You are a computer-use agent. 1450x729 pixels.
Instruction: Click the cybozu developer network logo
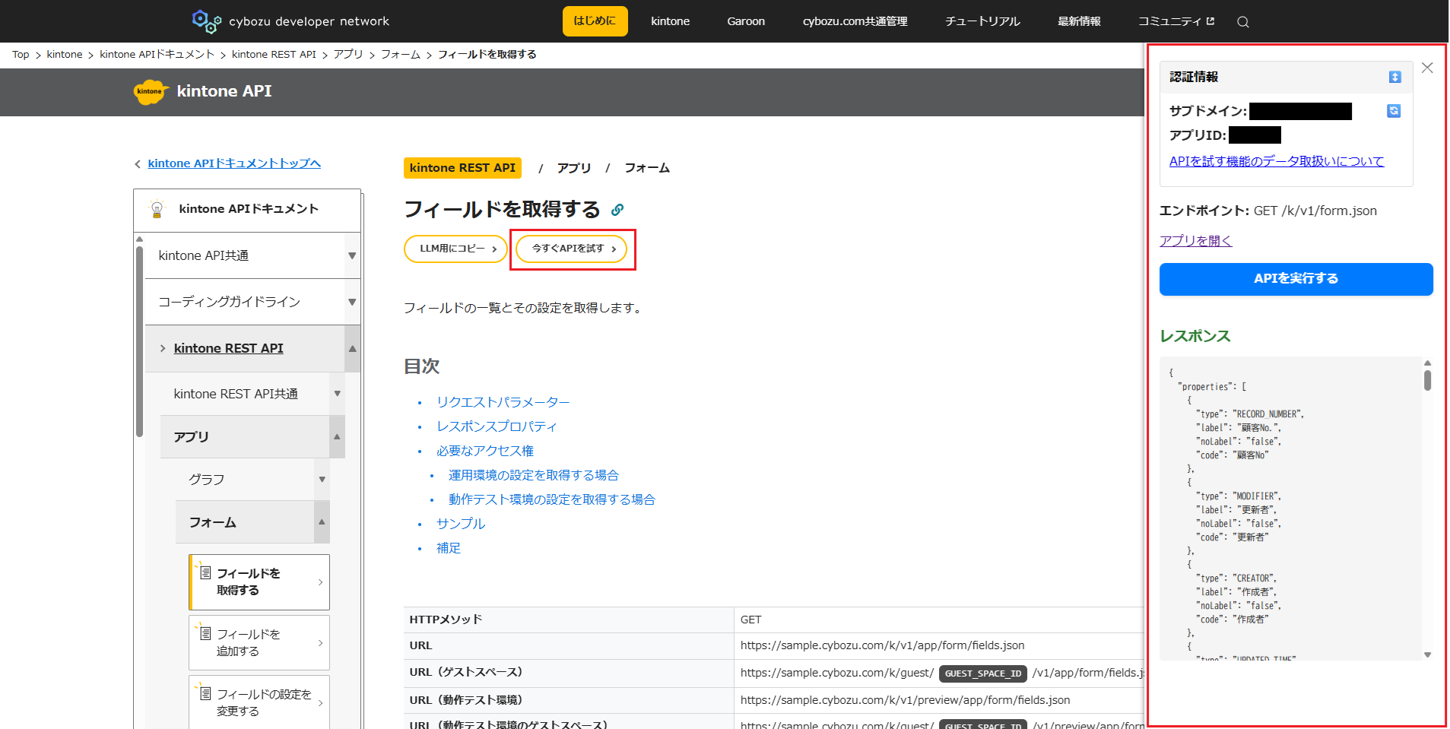(x=290, y=21)
